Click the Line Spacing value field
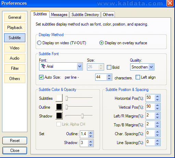 click(x=150, y=142)
